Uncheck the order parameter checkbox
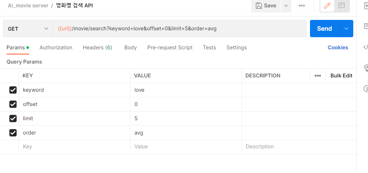 [13, 133]
